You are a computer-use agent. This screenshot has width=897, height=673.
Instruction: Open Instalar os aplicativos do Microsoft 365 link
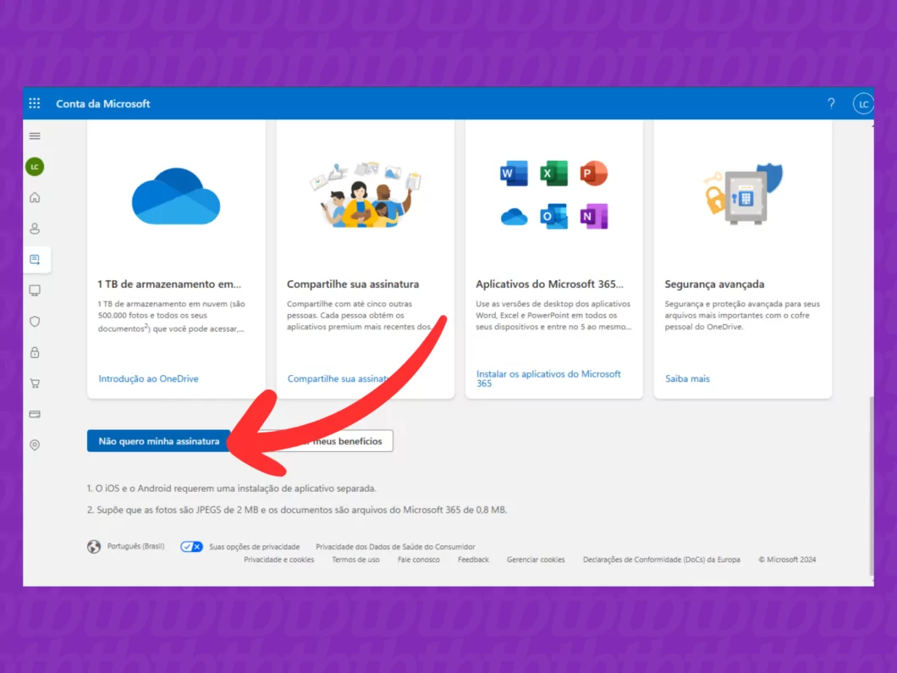(548, 378)
